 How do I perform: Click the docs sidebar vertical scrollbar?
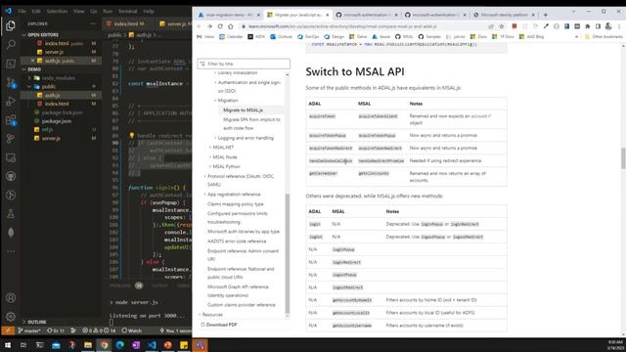pyautogui.click(x=287, y=253)
